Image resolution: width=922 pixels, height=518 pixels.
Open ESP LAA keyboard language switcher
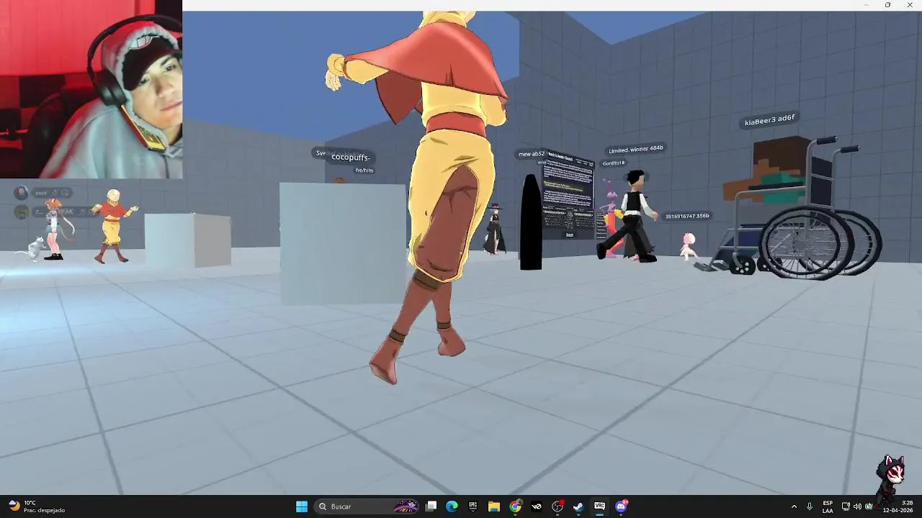[828, 506]
